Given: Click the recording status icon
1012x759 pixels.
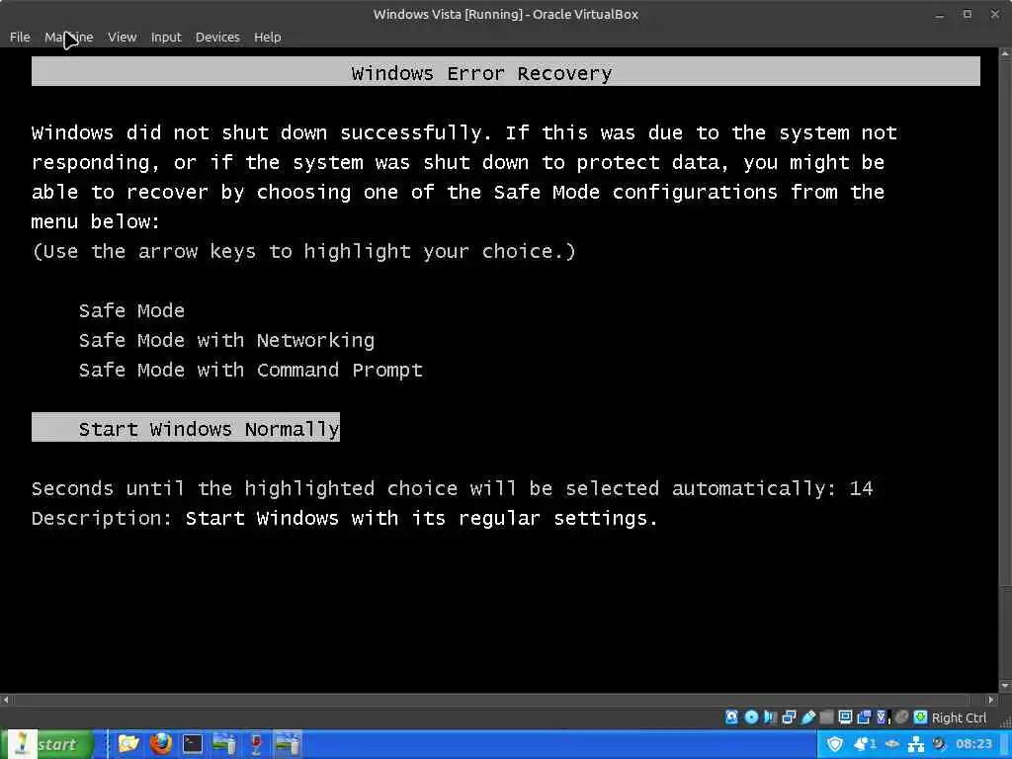Looking at the screenshot, I should (x=864, y=717).
